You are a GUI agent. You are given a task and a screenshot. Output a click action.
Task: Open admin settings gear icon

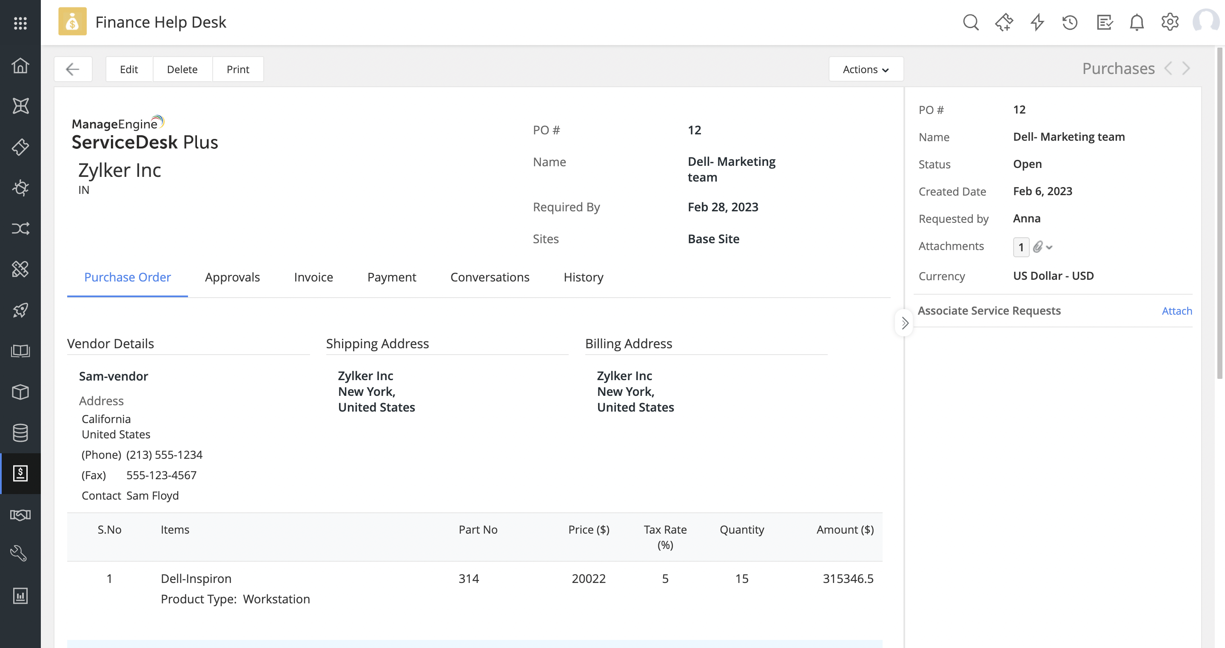coord(1170,23)
